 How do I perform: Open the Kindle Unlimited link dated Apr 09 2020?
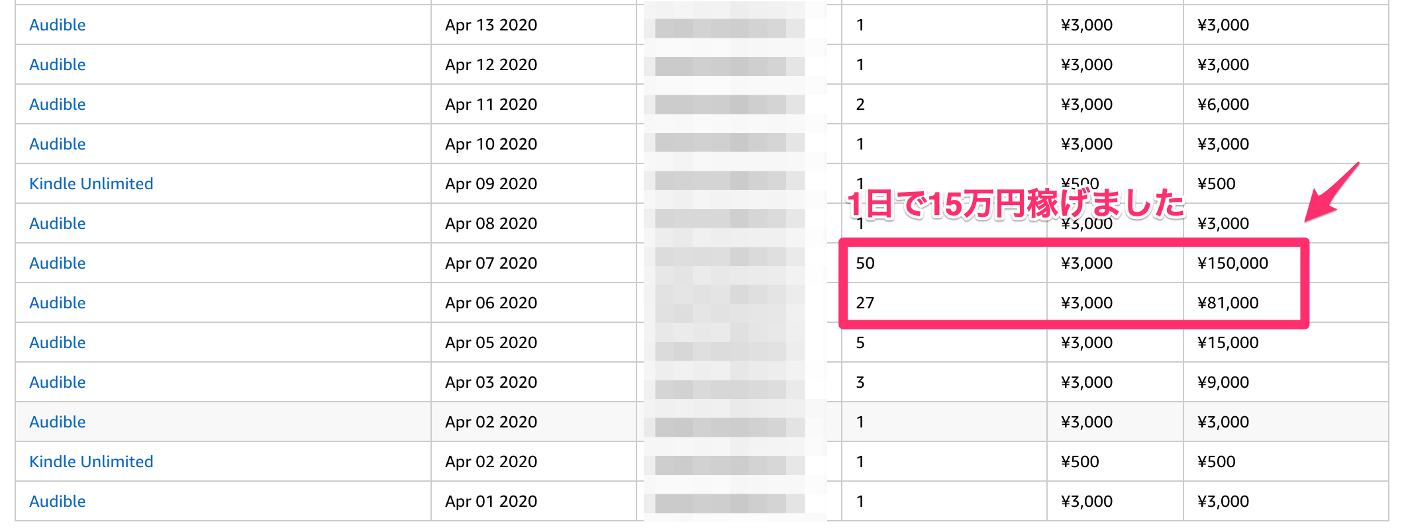[x=91, y=184]
